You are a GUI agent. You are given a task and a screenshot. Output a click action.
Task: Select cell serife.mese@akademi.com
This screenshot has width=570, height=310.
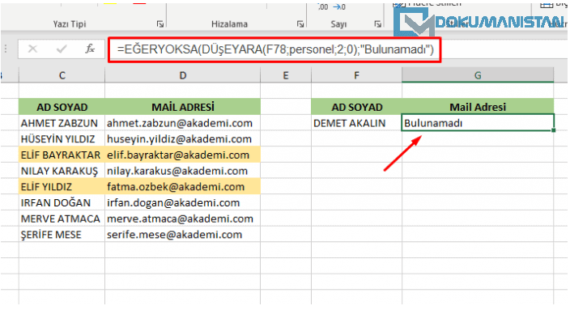[x=182, y=235]
